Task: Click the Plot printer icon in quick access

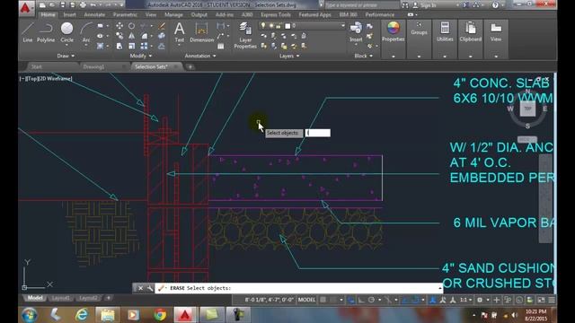Action: (83, 4)
